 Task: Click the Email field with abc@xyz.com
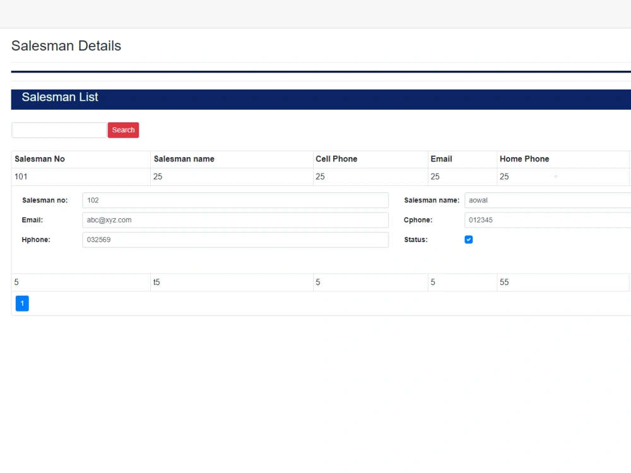235,220
